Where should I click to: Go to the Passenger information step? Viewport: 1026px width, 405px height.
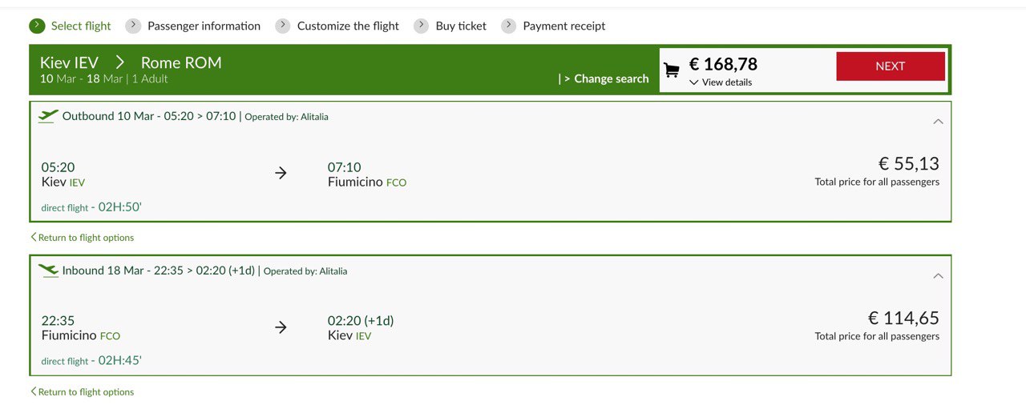pos(204,26)
